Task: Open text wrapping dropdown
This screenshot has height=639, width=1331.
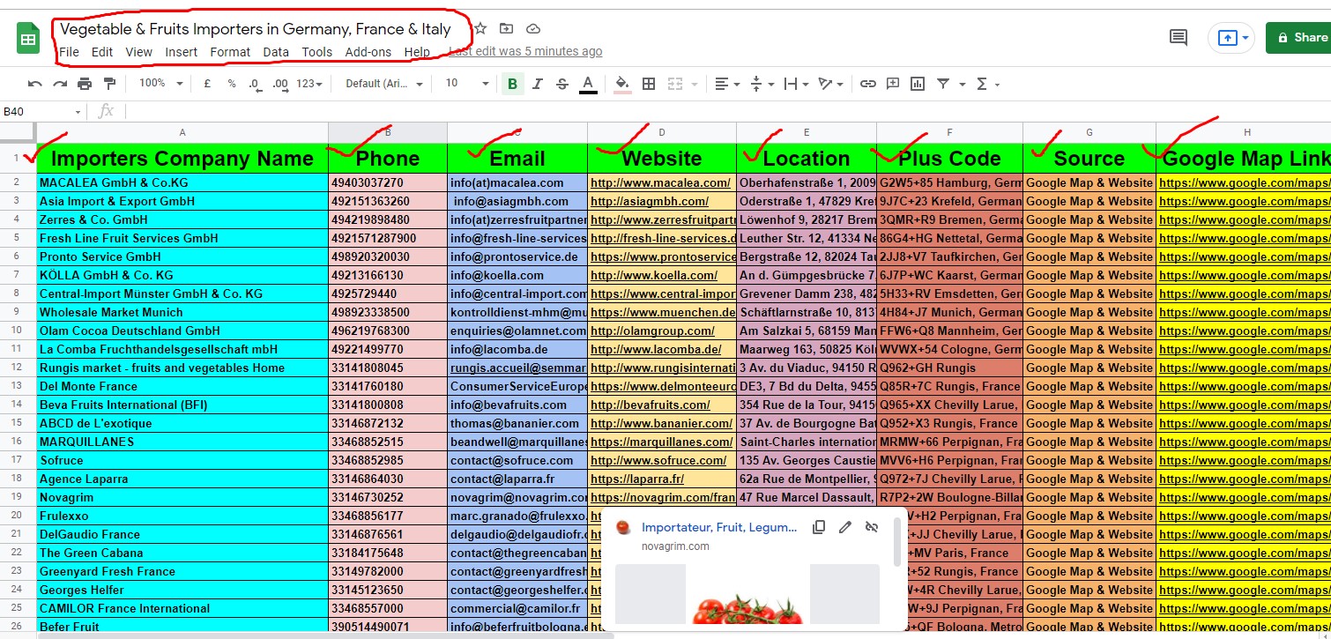Action: pyautogui.click(x=795, y=84)
